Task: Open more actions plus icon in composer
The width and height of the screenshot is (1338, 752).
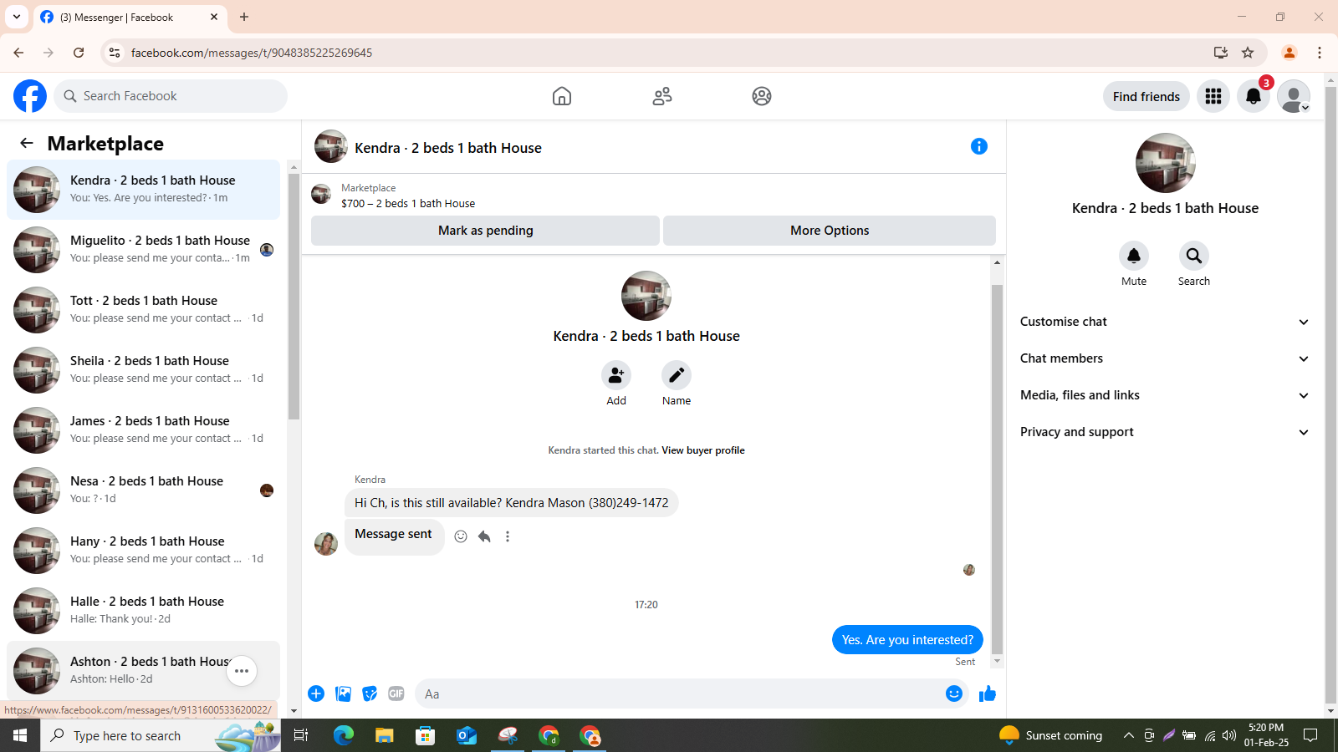Action: coord(316,694)
